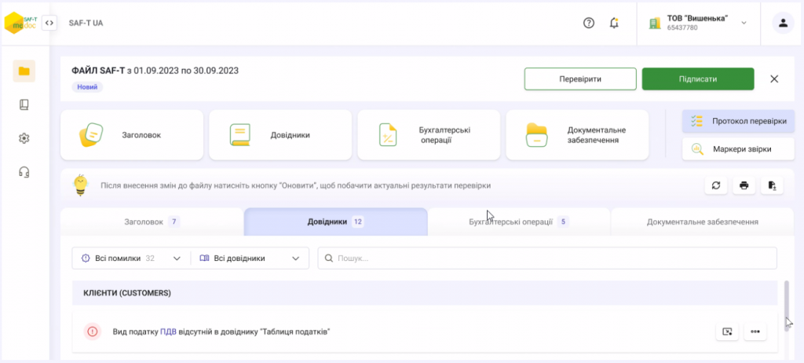Click the ПДВ link in error message
804x363 pixels.
tap(168, 332)
